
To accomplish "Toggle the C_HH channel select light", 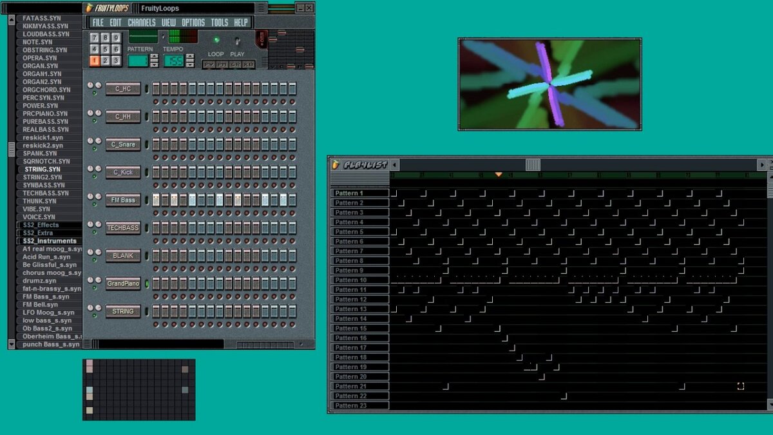I will click(146, 117).
